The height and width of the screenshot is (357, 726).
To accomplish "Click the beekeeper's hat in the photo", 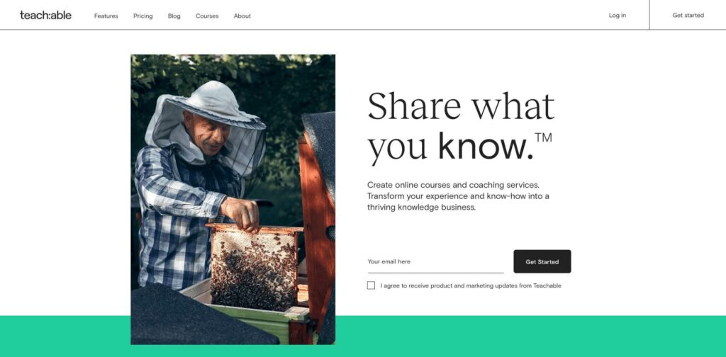I will [213, 106].
